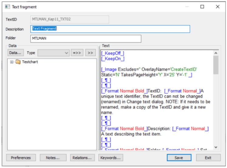Expand the Testchart tree node
This screenshot has height=168, width=227.
(12, 62)
